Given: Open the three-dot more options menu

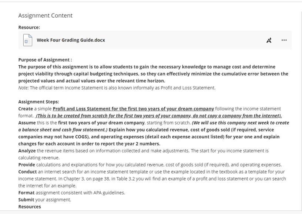Looking at the screenshot, I should pyautogui.click(x=284, y=40).
